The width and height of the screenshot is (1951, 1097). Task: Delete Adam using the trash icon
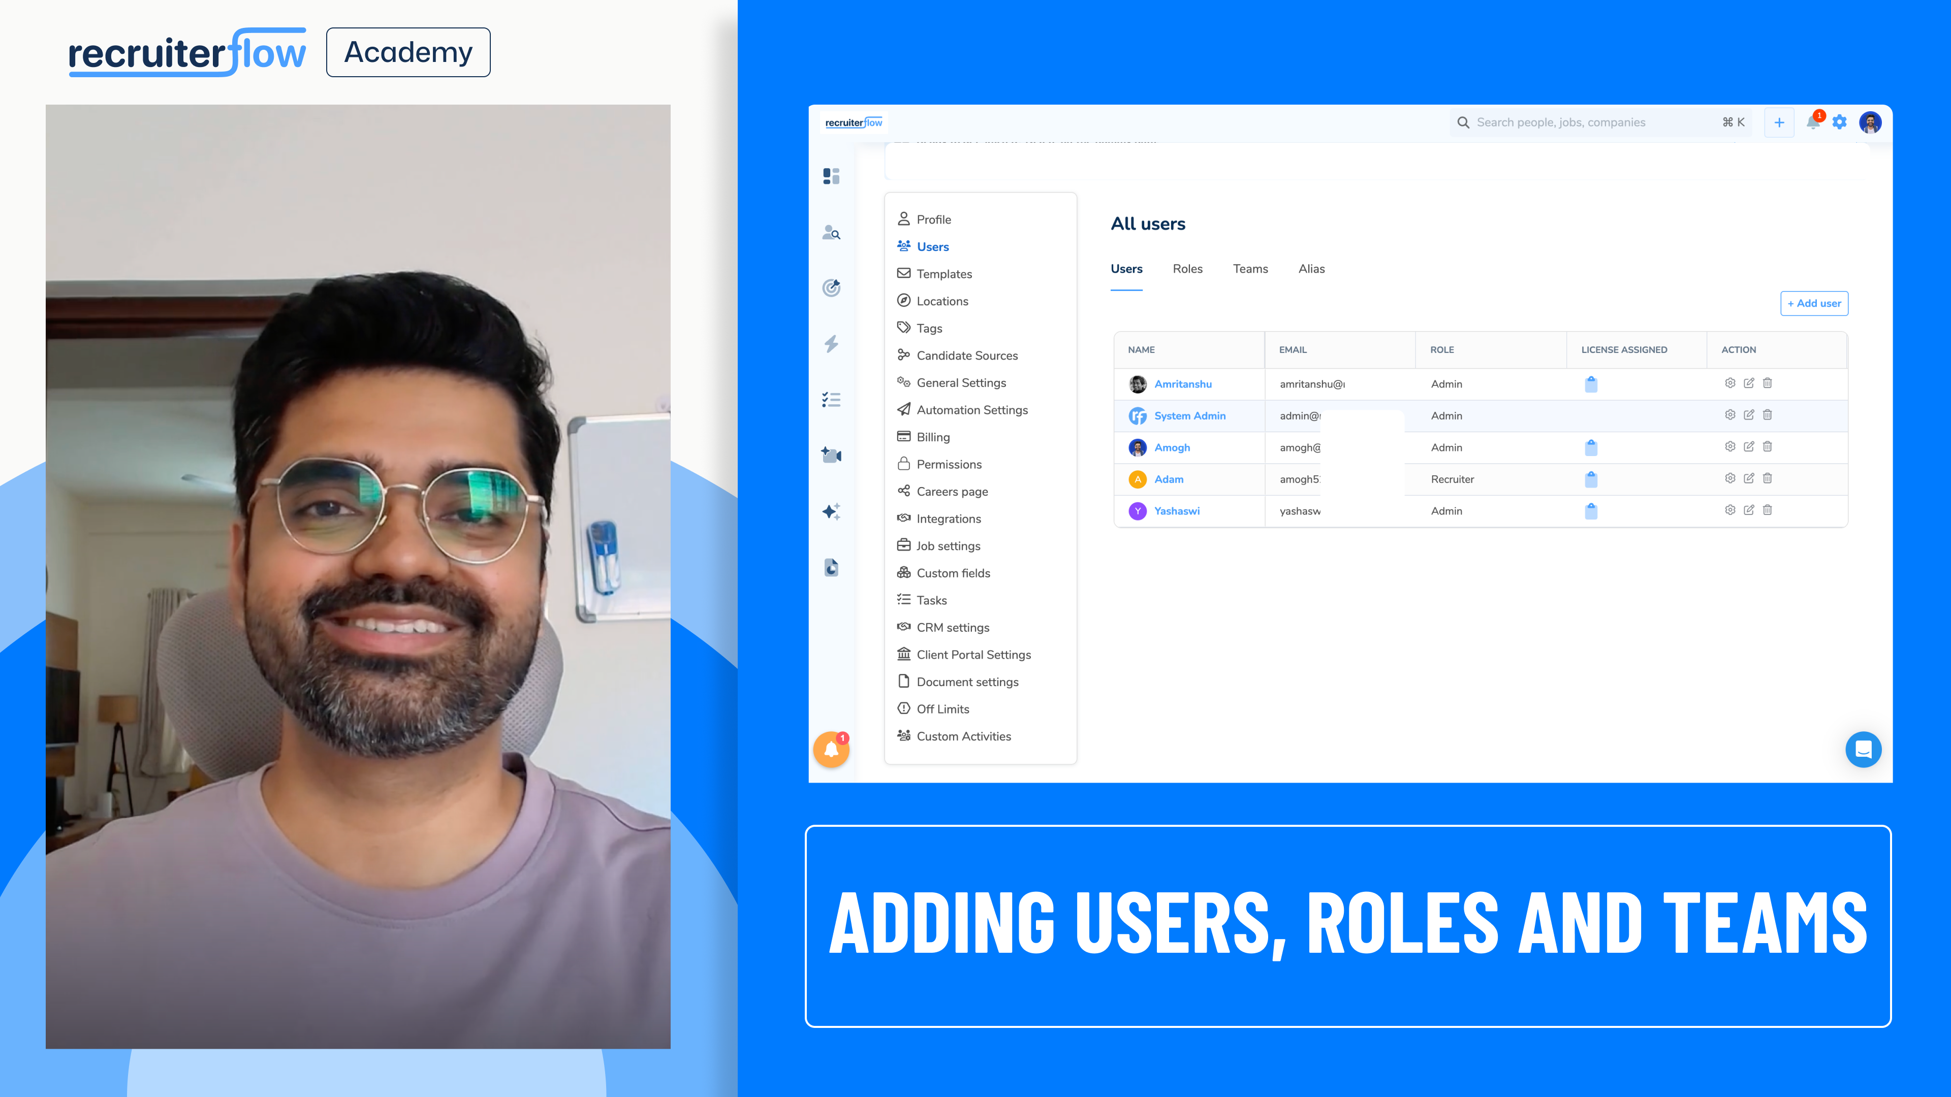point(1767,478)
